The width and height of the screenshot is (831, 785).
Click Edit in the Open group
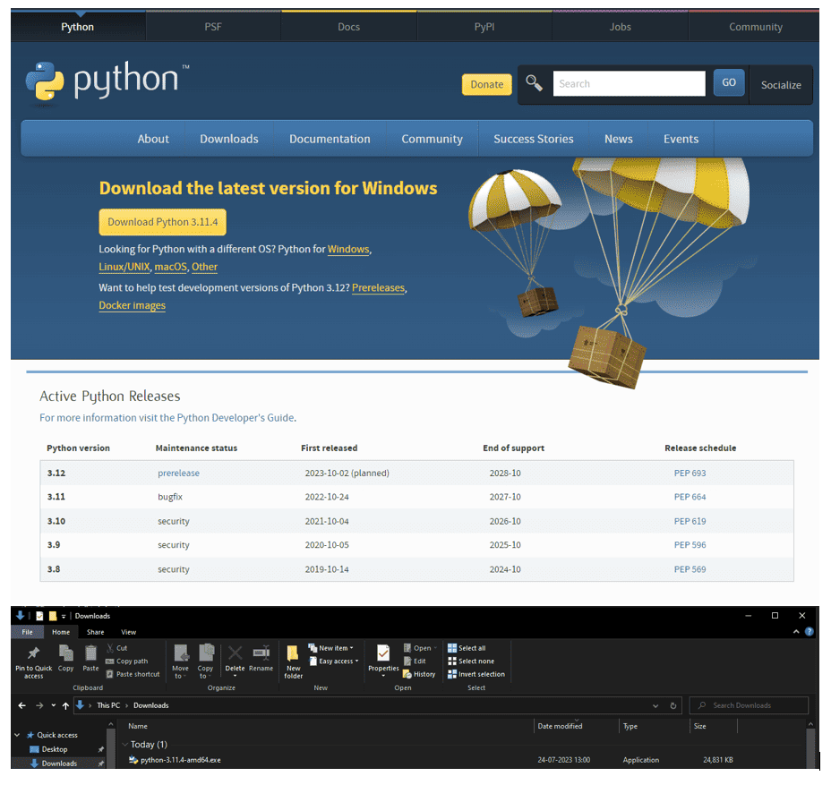[415, 661]
